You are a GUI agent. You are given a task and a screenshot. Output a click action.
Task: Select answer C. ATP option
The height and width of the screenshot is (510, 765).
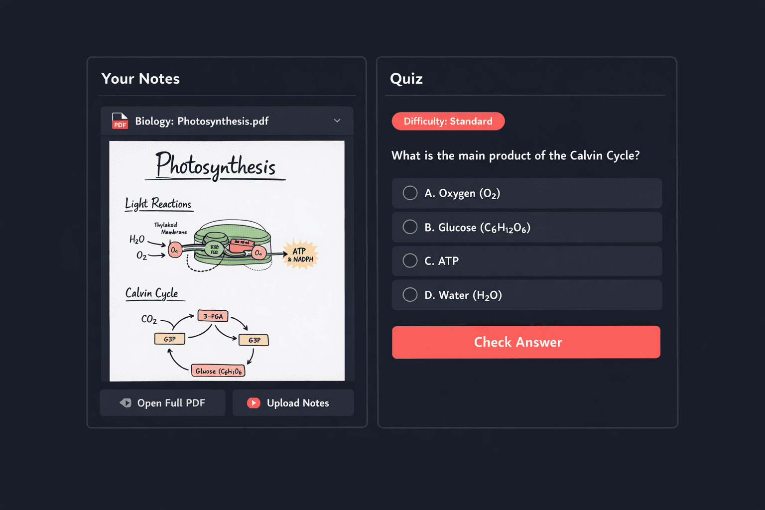pyautogui.click(x=526, y=260)
